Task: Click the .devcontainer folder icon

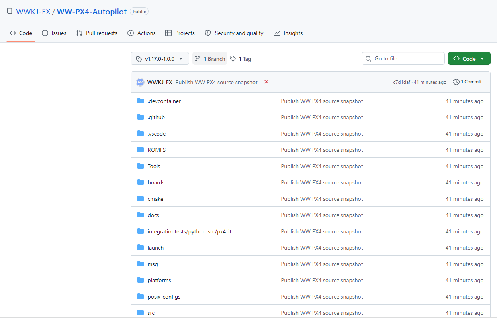Action: click(x=141, y=101)
